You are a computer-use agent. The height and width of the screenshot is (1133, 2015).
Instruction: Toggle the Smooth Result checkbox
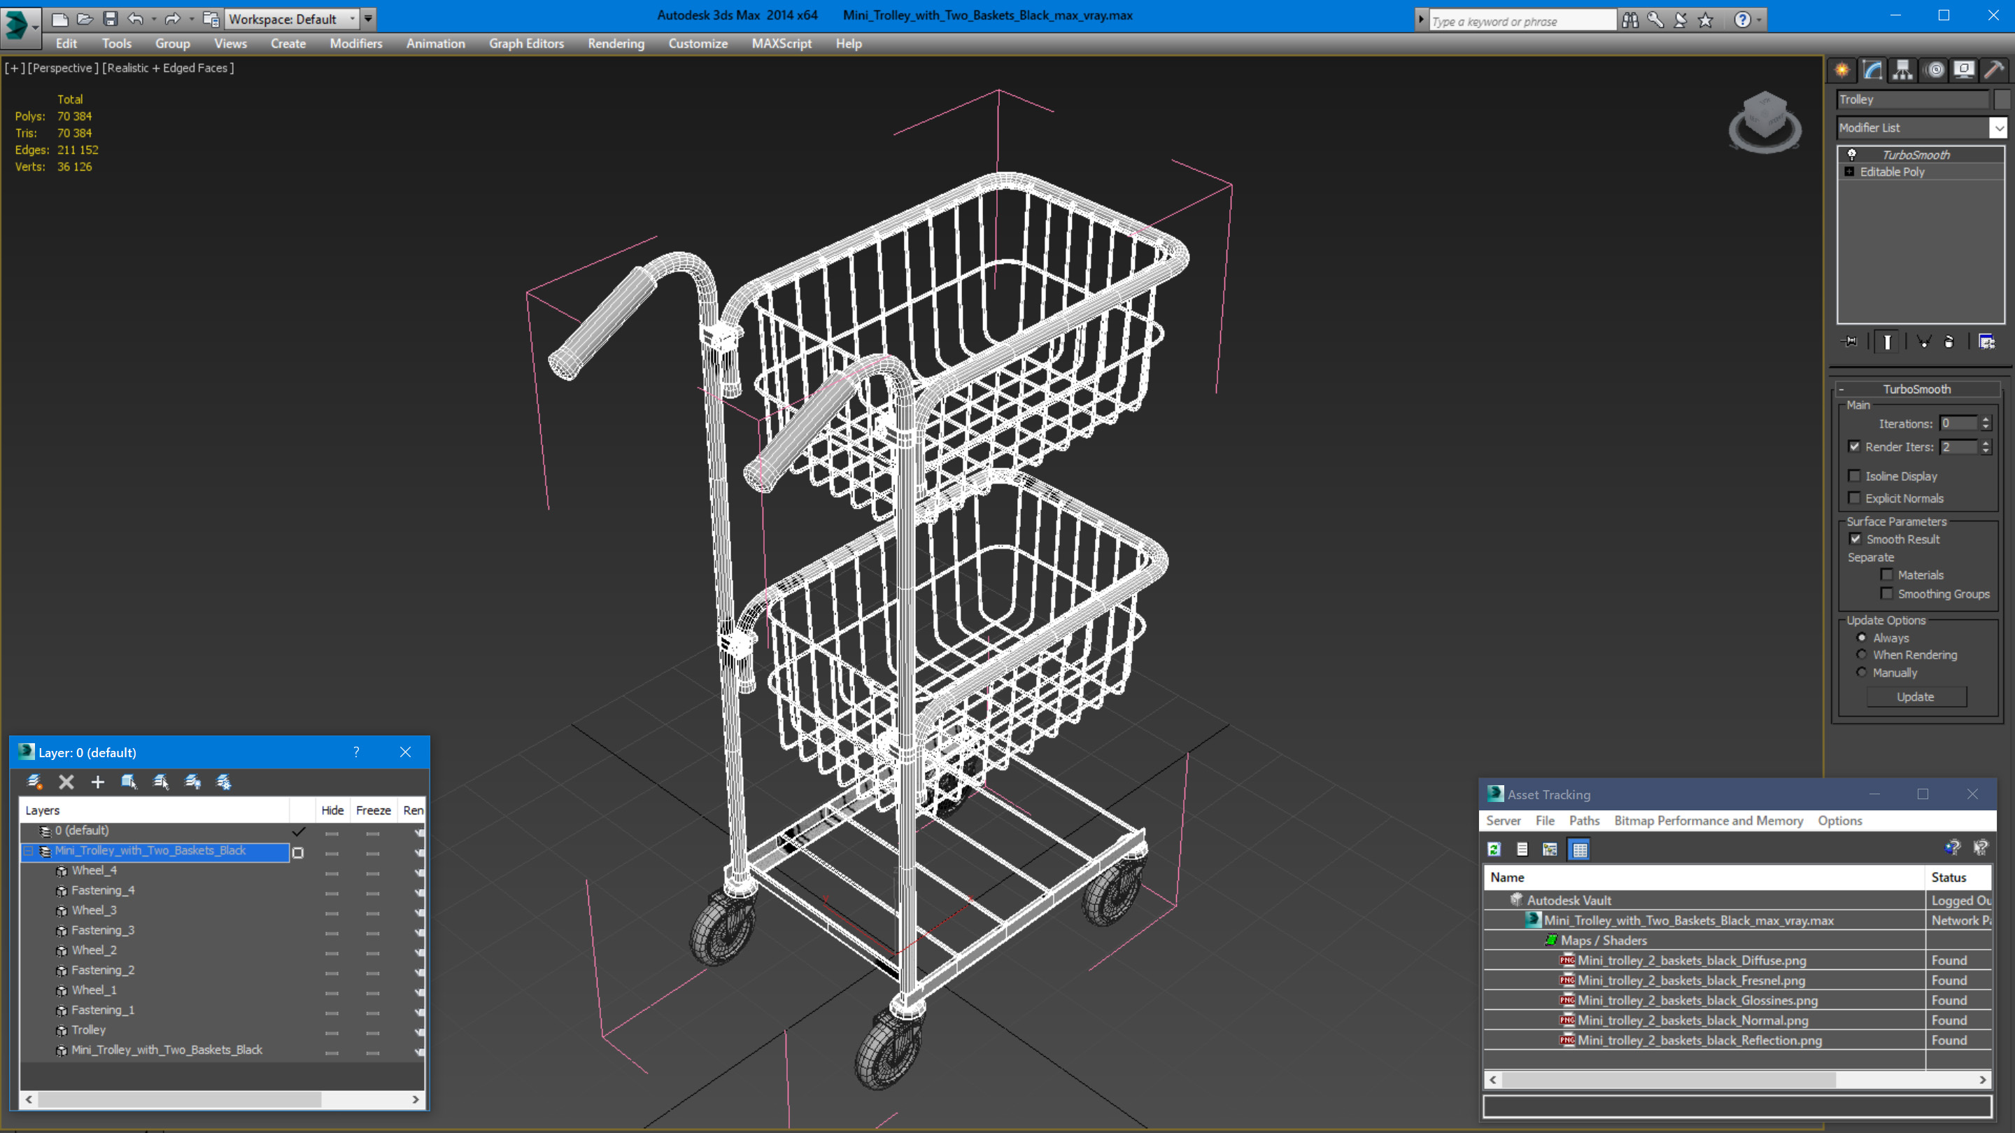click(x=1855, y=538)
